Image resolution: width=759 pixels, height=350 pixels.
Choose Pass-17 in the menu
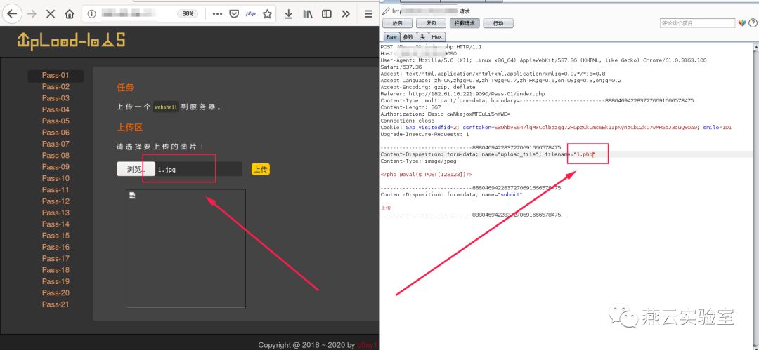click(56, 259)
